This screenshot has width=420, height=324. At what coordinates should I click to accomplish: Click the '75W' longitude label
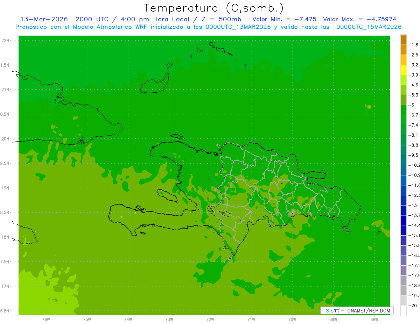(87, 319)
